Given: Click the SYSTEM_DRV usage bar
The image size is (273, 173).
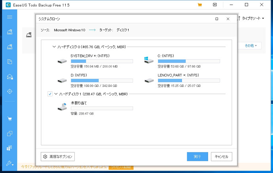Looking at the screenshot, I should point(102,61).
